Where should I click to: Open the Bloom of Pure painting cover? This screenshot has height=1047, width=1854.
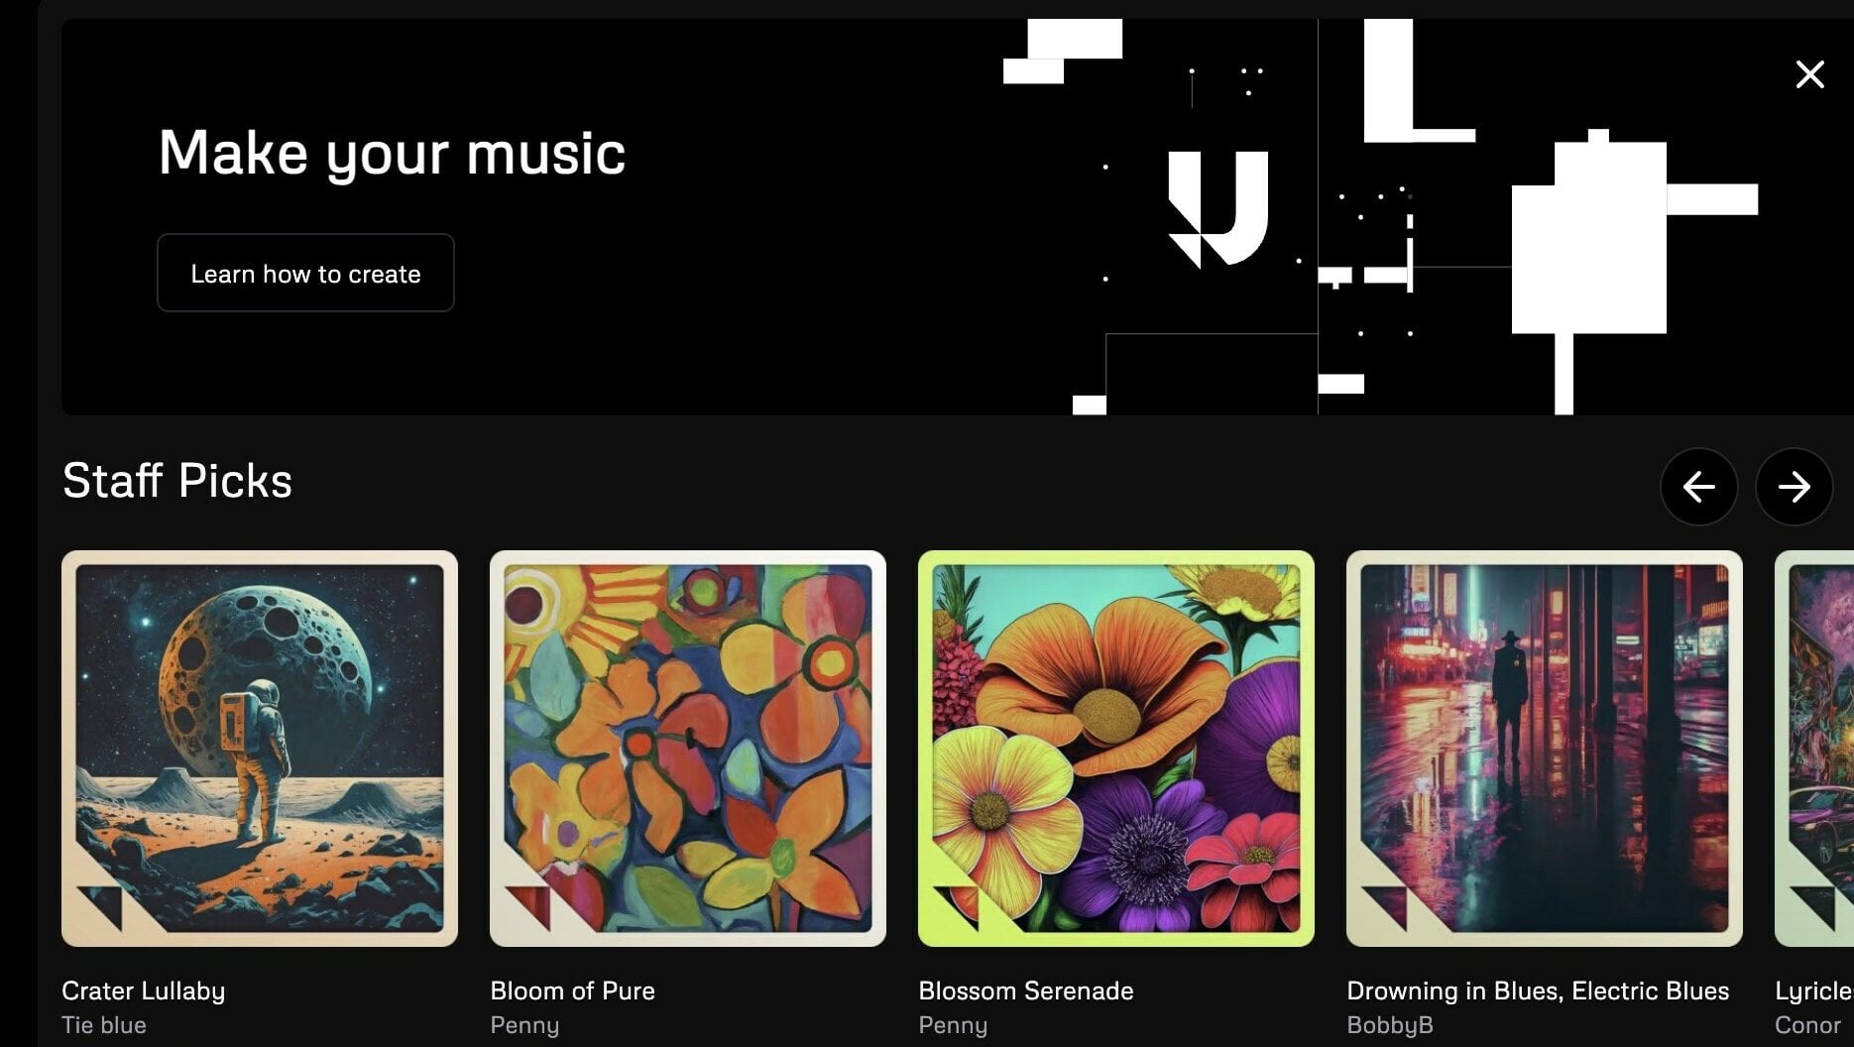coord(688,749)
